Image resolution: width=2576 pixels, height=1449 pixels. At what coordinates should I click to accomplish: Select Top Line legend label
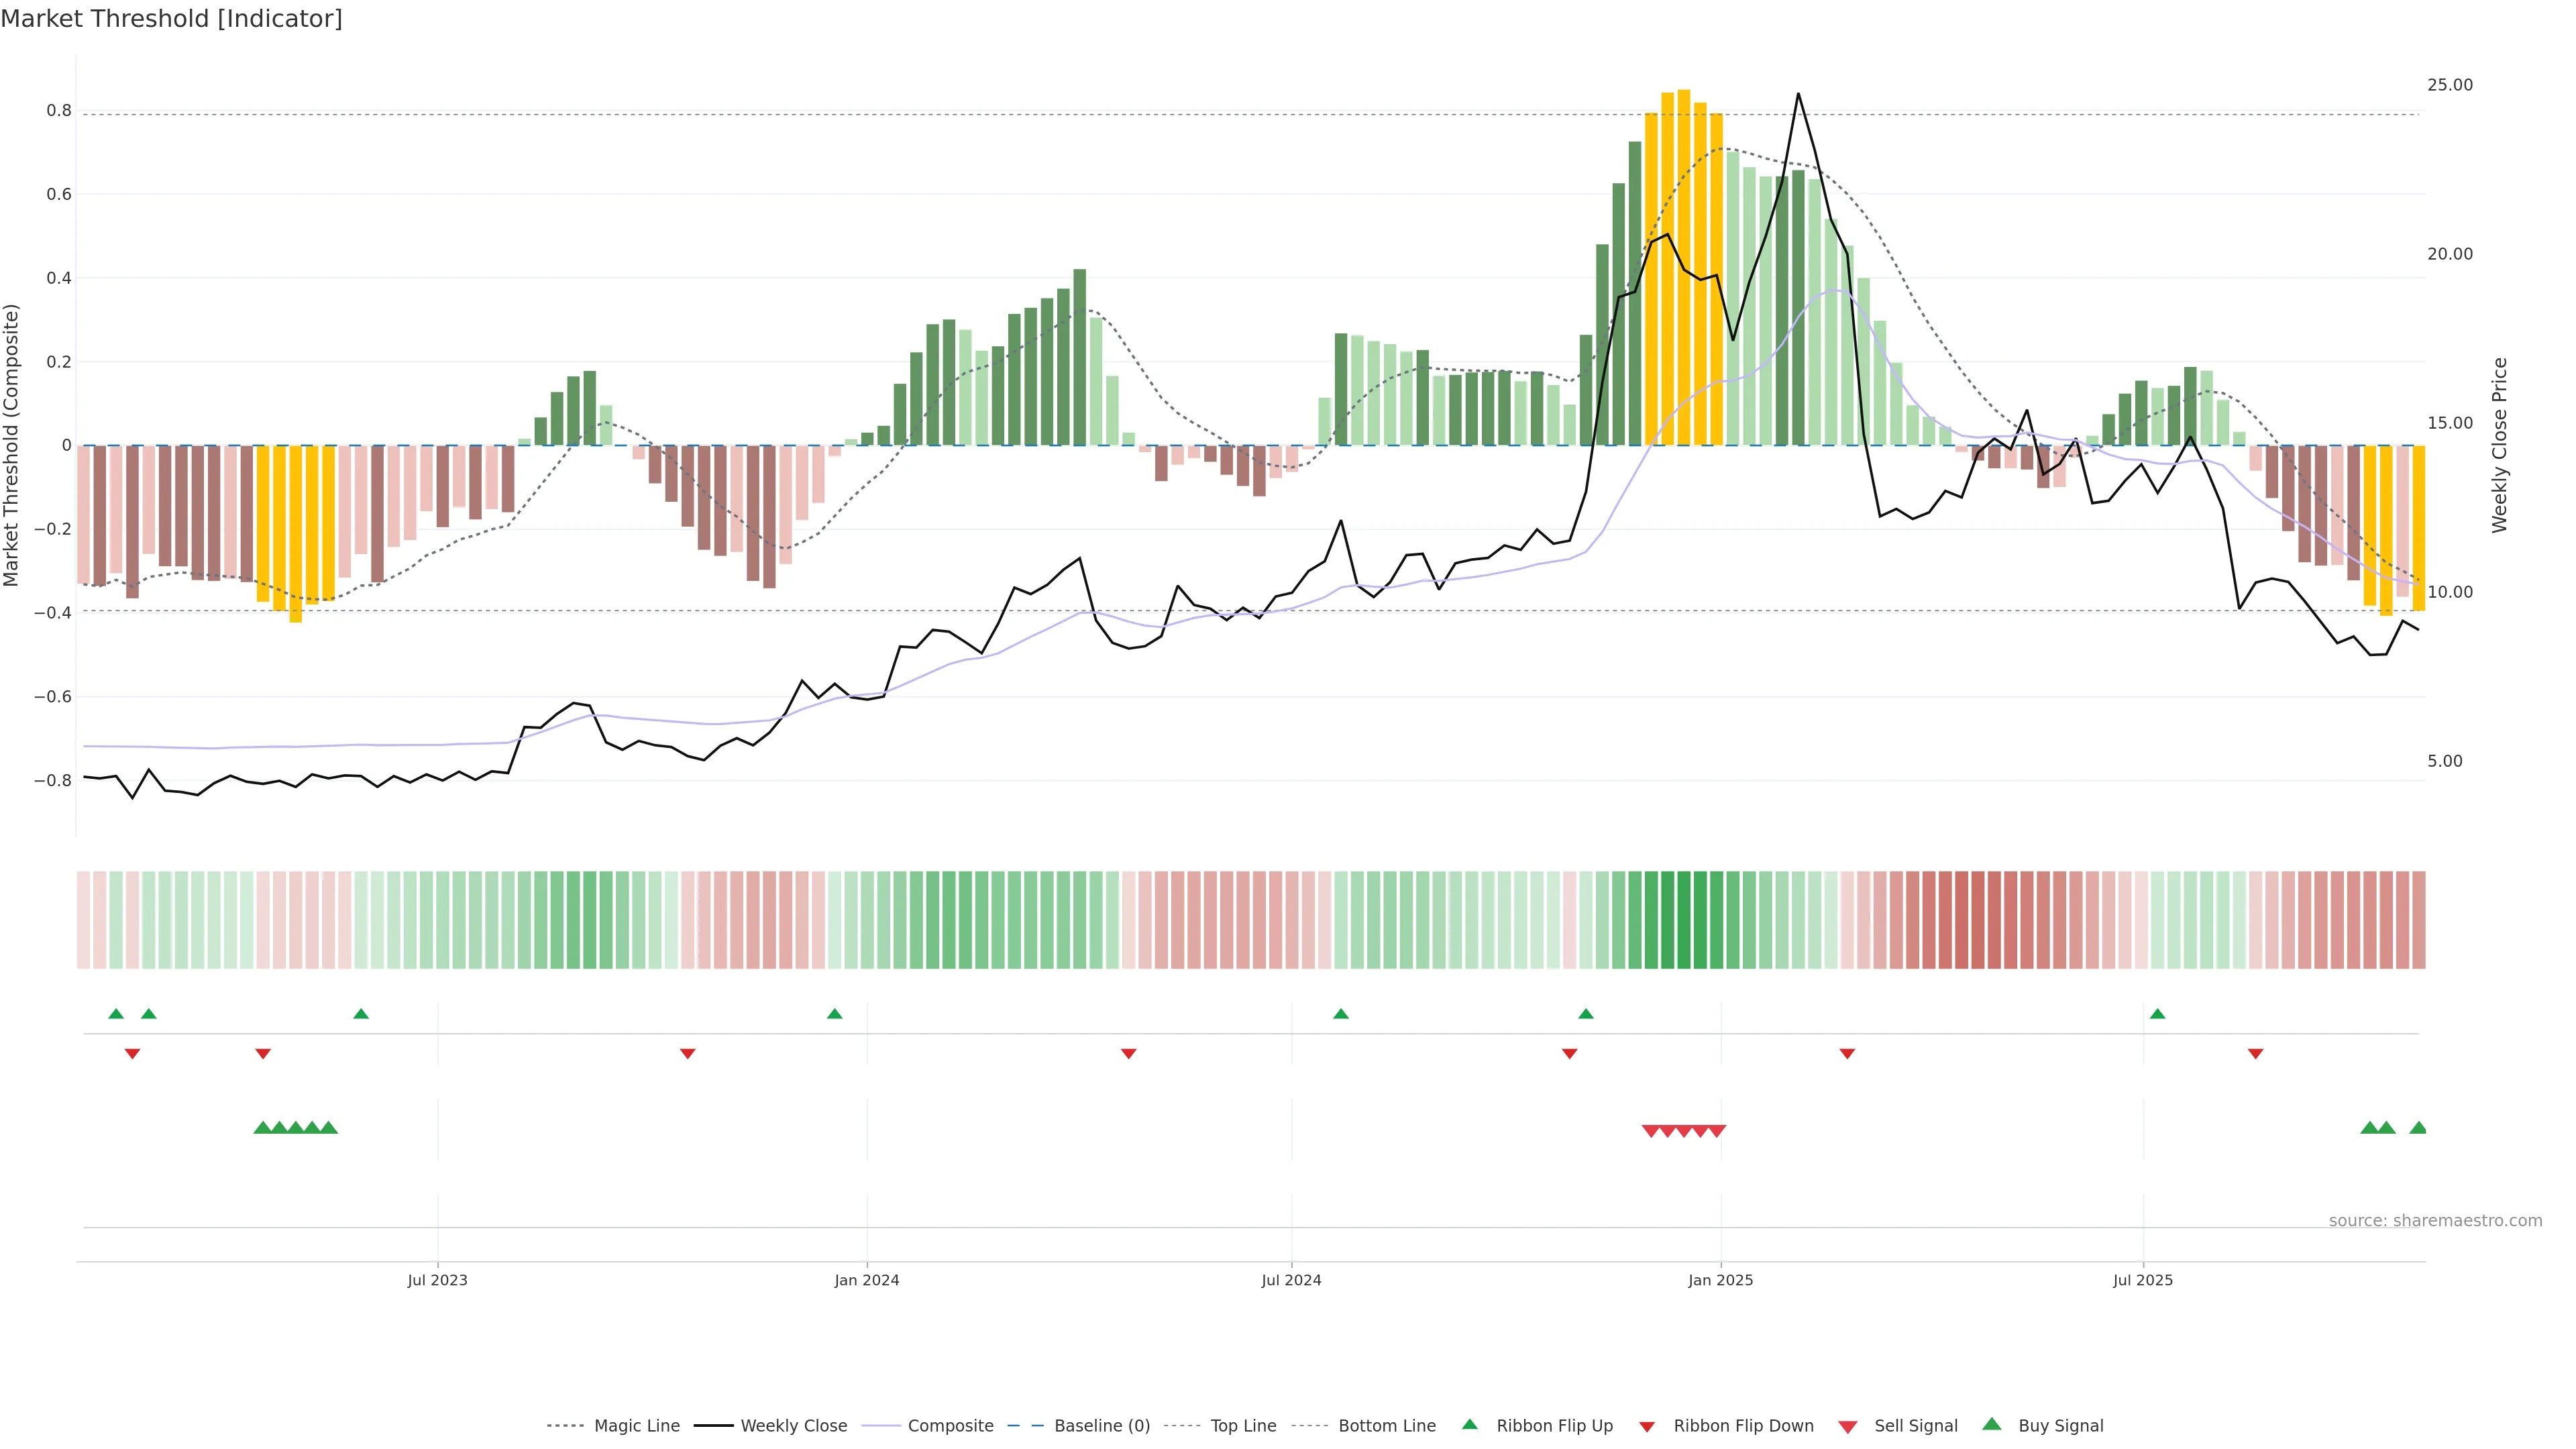pos(1243,1425)
